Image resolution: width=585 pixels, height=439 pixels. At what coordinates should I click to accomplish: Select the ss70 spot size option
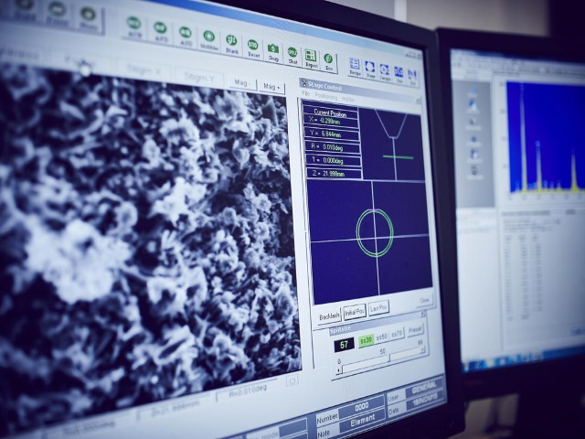tap(397, 334)
